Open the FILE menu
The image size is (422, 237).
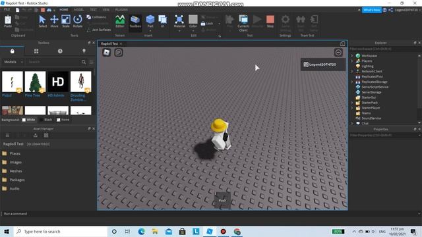7,10
